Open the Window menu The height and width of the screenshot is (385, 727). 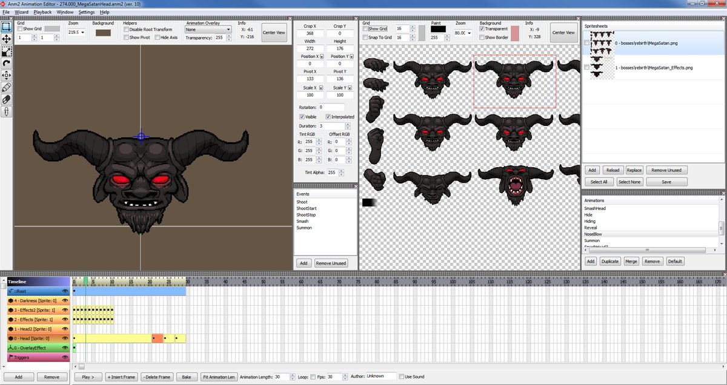(x=65, y=12)
